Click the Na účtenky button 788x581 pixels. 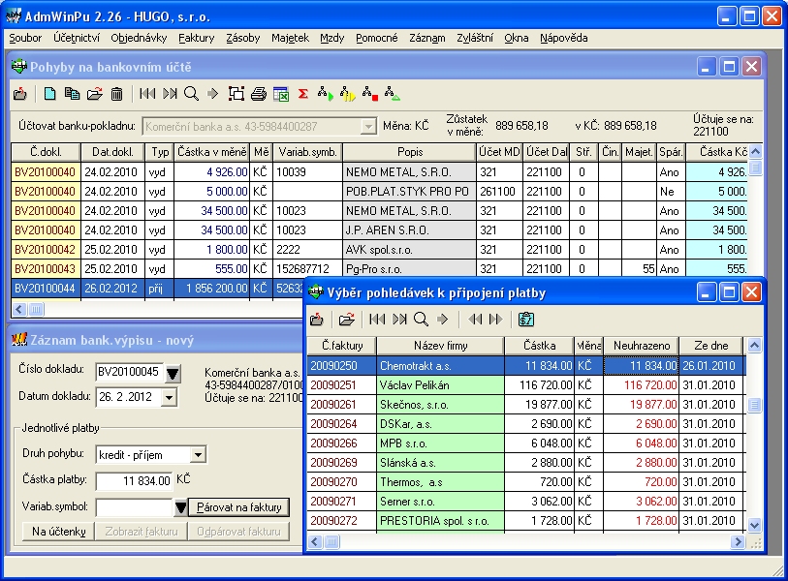click(x=59, y=532)
